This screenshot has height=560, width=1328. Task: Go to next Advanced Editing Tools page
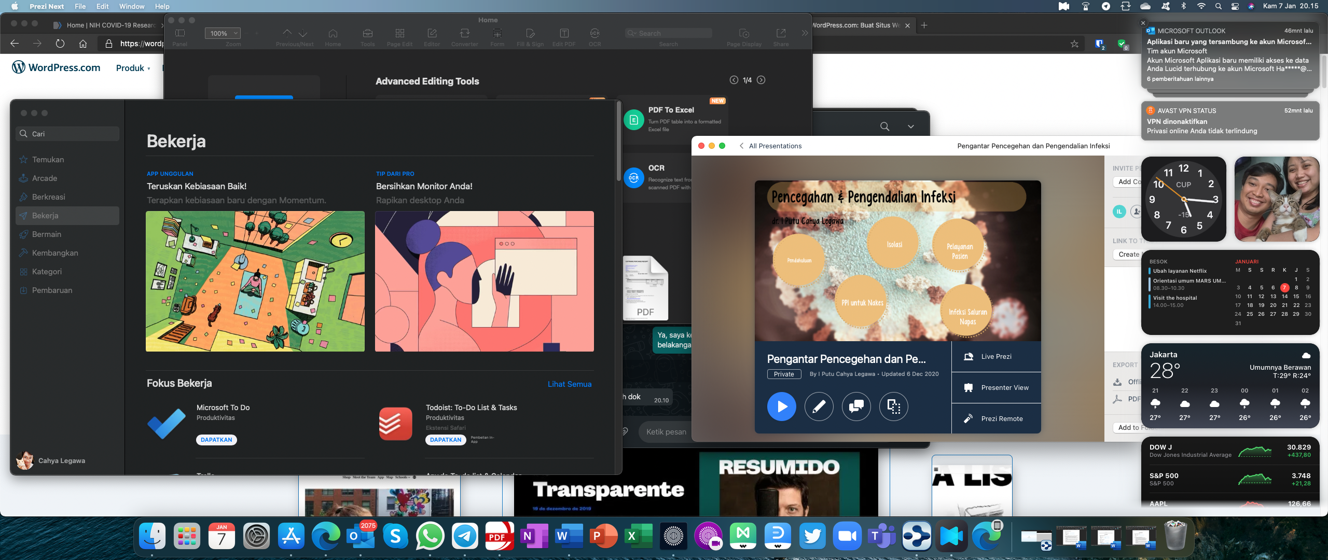tap(761, 80)
